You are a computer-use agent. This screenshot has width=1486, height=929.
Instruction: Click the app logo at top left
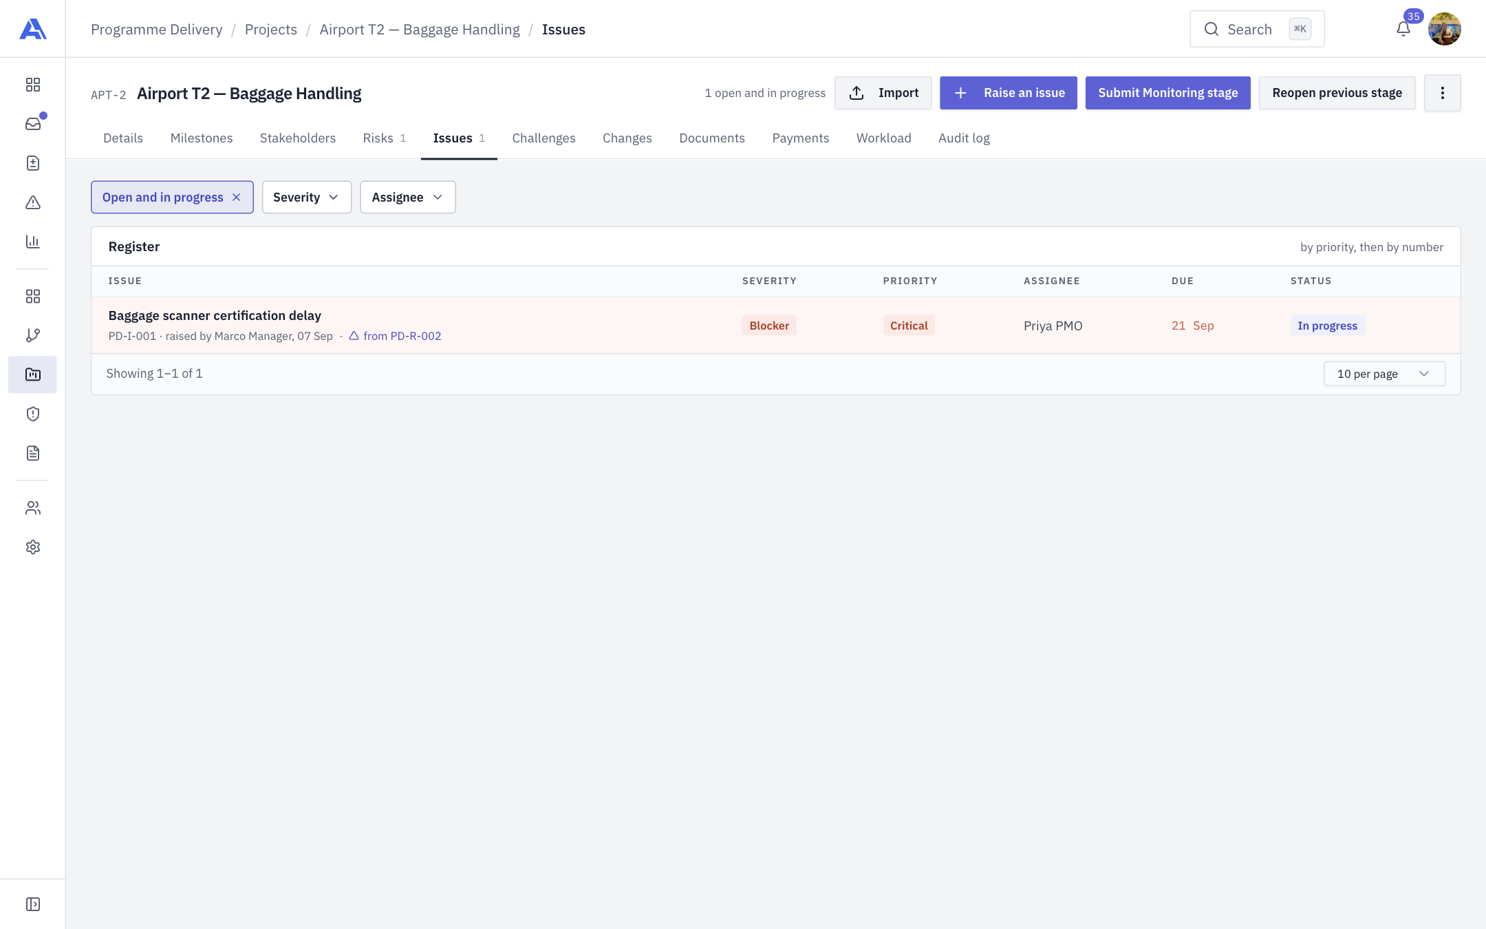[x=33, y=29]
